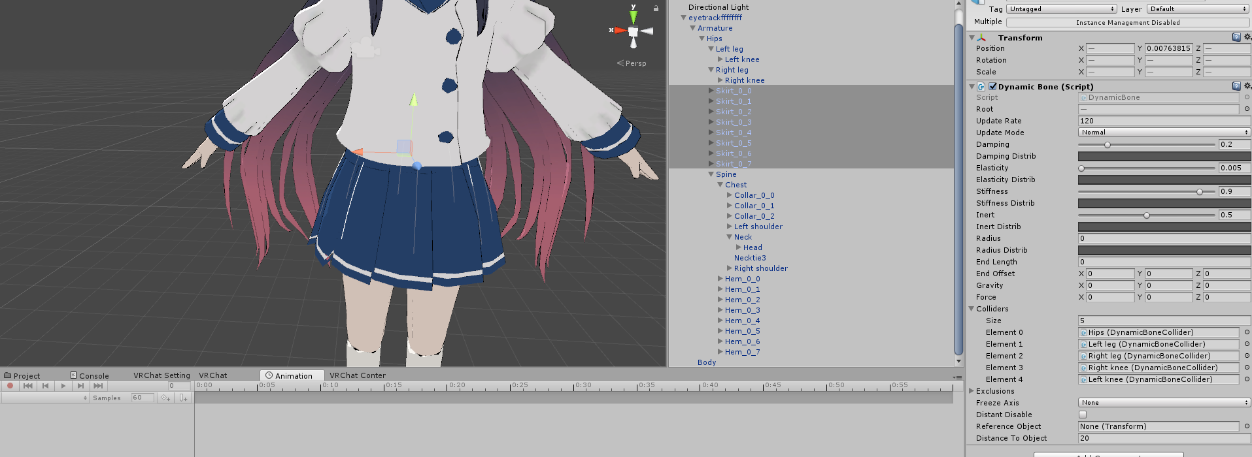This screenshot has width=1252, height=457.
Task: Click the Add Event marker icon
Action: [183, 398]
